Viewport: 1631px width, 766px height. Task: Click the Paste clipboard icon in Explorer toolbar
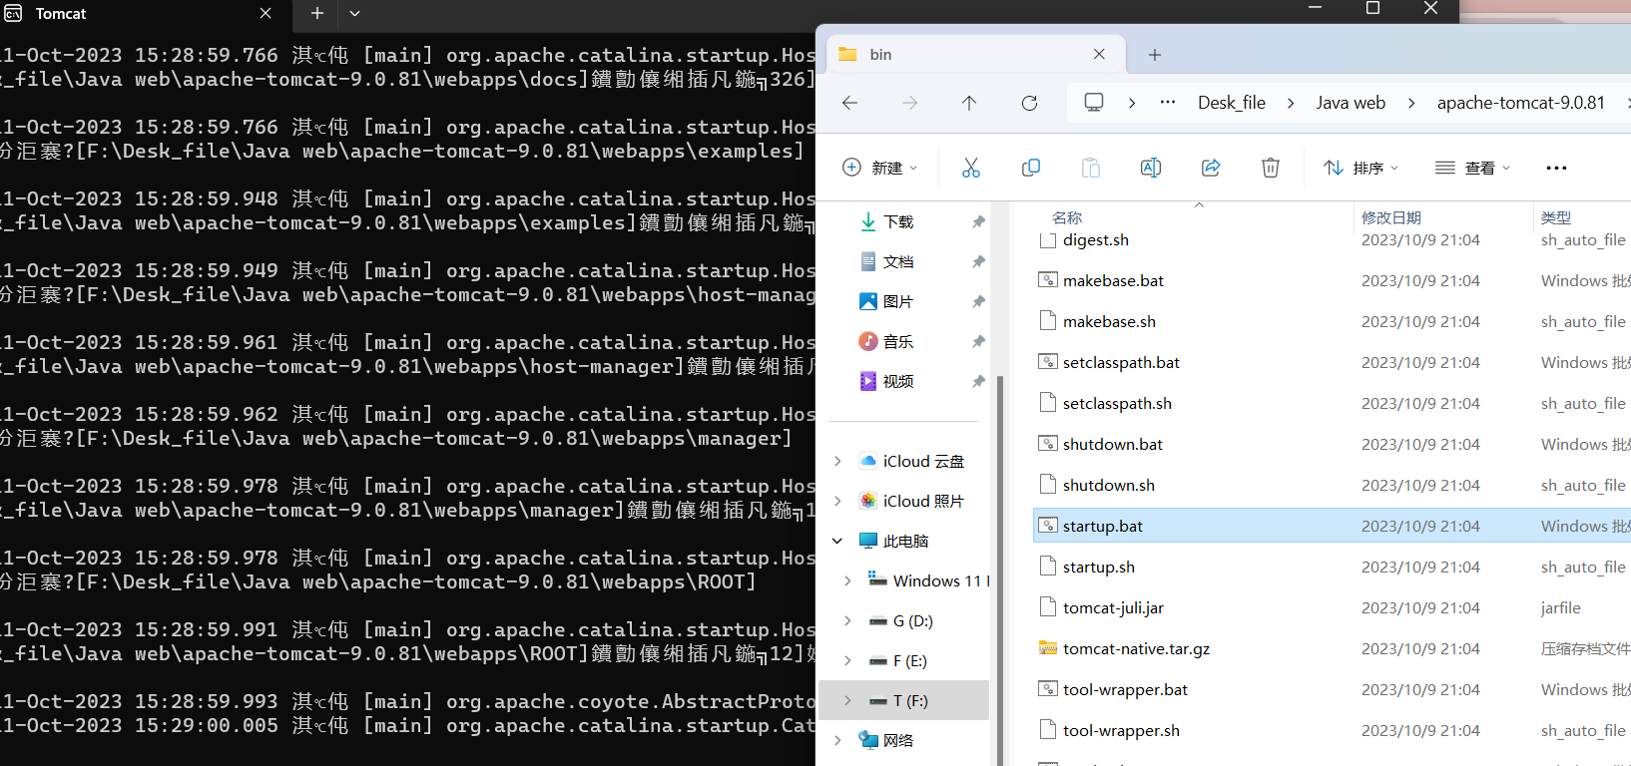tap(1091, 168)
